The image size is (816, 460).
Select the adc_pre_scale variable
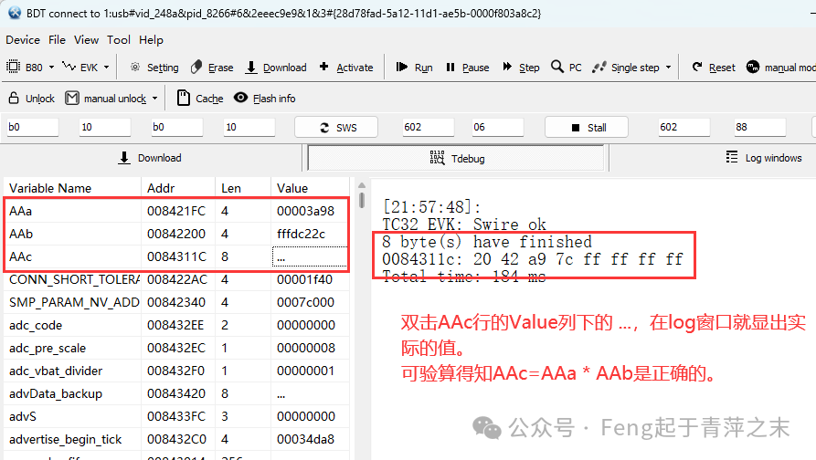[48, 349]
